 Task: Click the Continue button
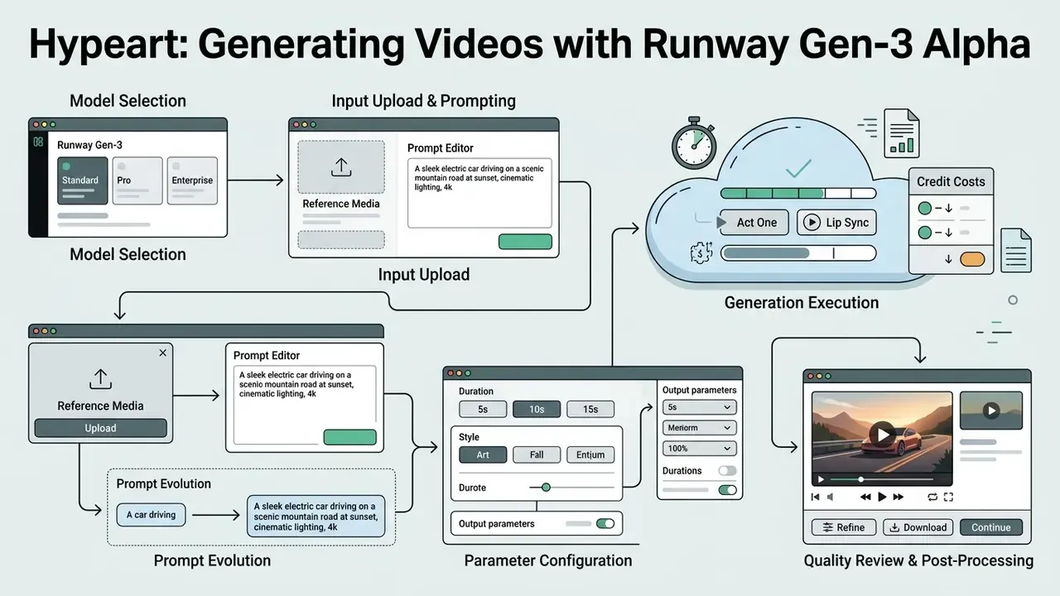pyautogui.click(x=991, y=527)
